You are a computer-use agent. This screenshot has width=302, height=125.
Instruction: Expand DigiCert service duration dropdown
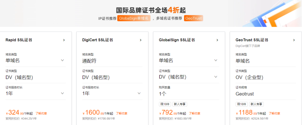(139, 93)
